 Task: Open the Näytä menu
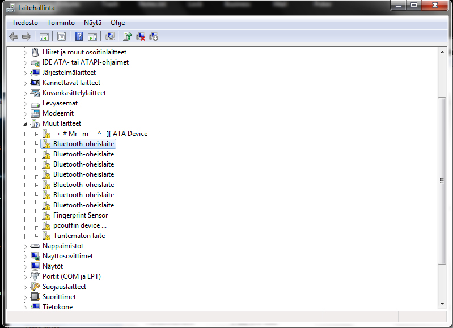(93, 23)
